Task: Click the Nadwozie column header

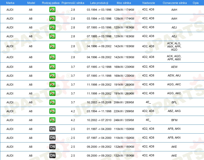Action: click(x=149, y=3)
